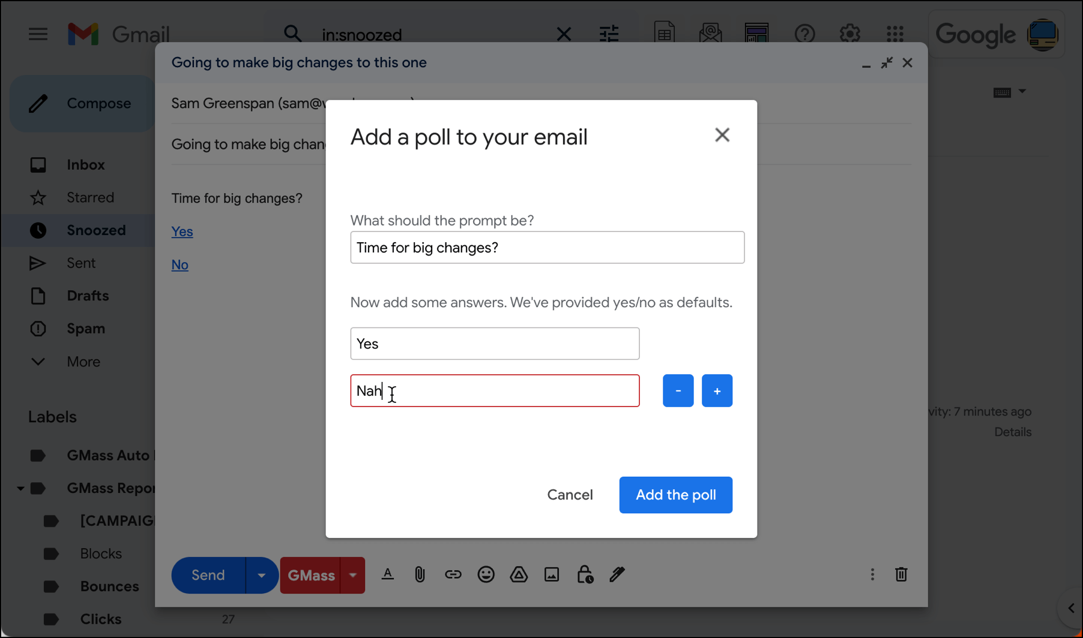This screenshot has width=1083, height=638.
Task: Click the poll prompt text field
Action: coord(548,248)
